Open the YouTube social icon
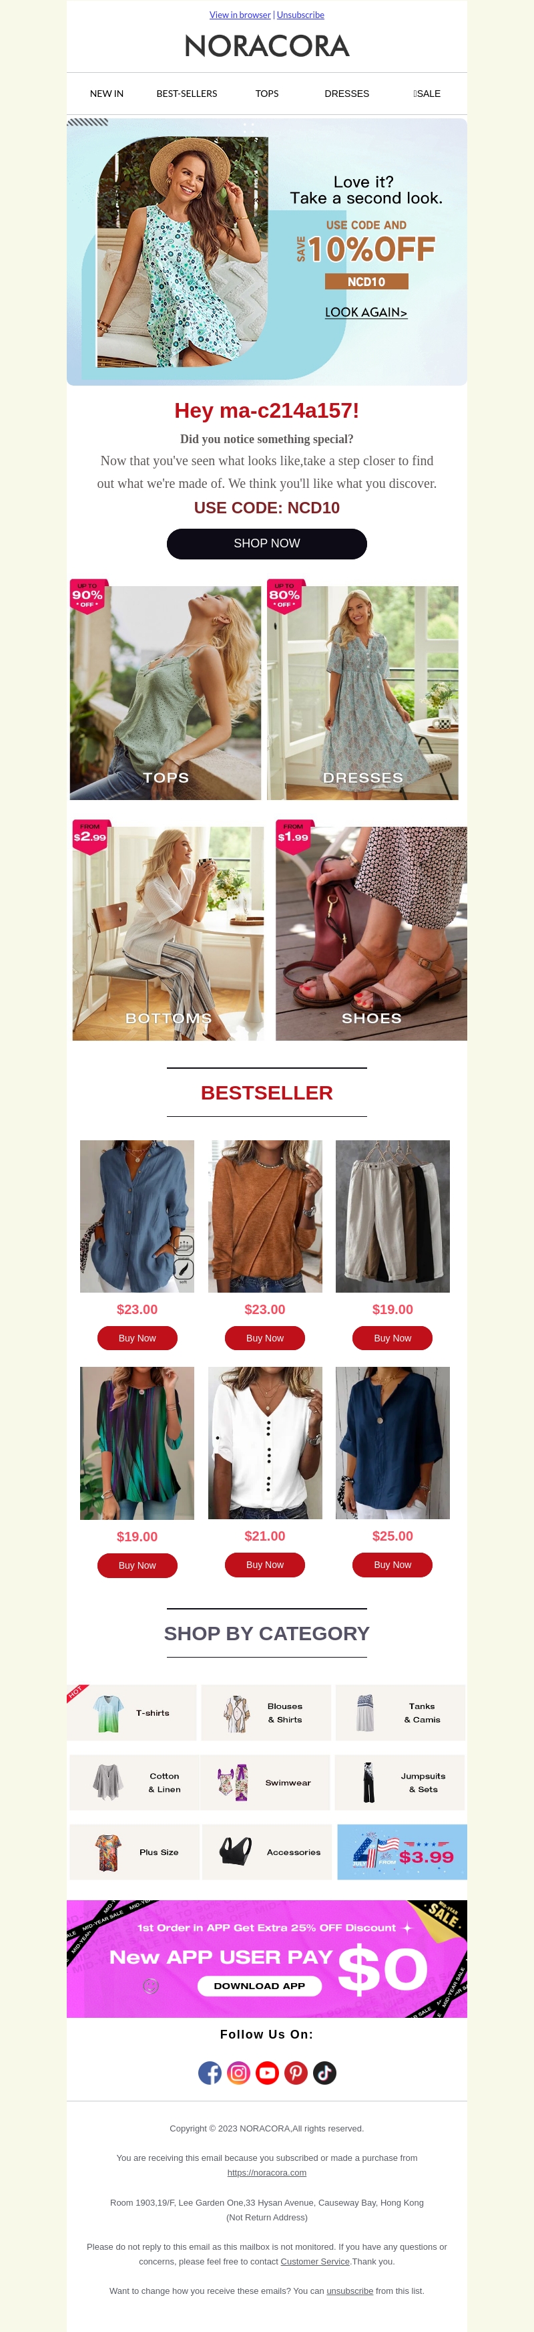This screenshot has height=2332, width=534. tap(268, 2072)
